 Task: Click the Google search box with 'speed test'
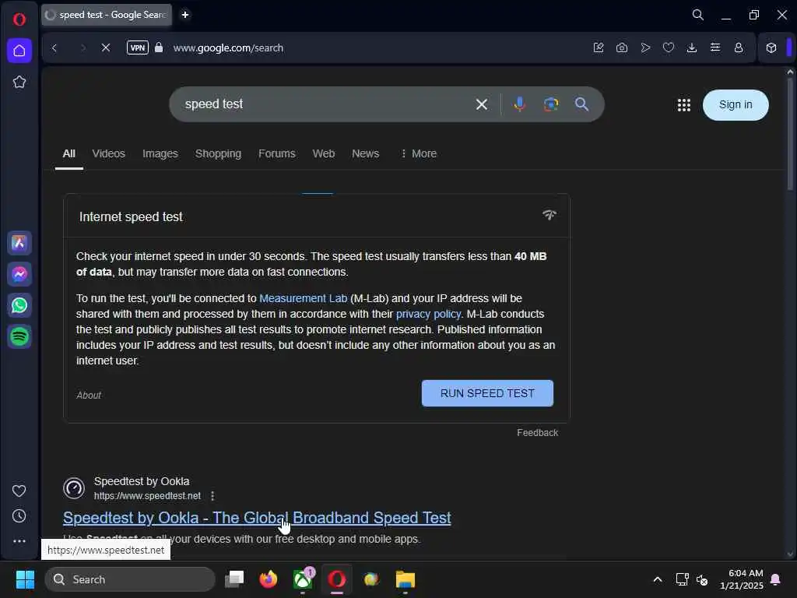[x=325, y=104]
